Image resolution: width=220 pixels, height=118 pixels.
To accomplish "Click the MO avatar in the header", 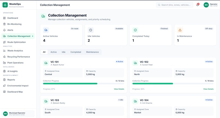I will [206, 5].
